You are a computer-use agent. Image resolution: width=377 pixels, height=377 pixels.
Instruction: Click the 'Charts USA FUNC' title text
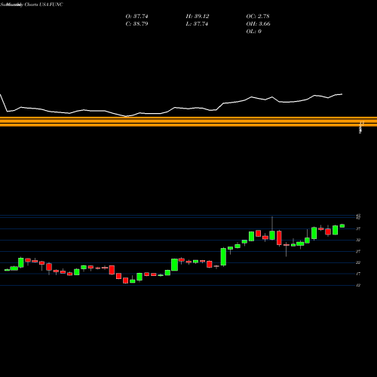click(44, 5)
